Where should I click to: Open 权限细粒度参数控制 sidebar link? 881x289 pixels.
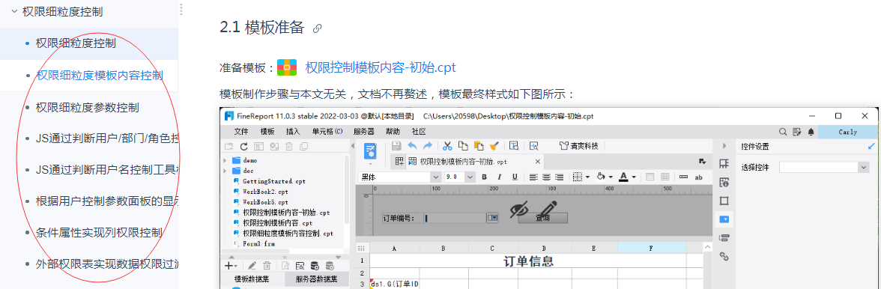(x=87, y=107)
